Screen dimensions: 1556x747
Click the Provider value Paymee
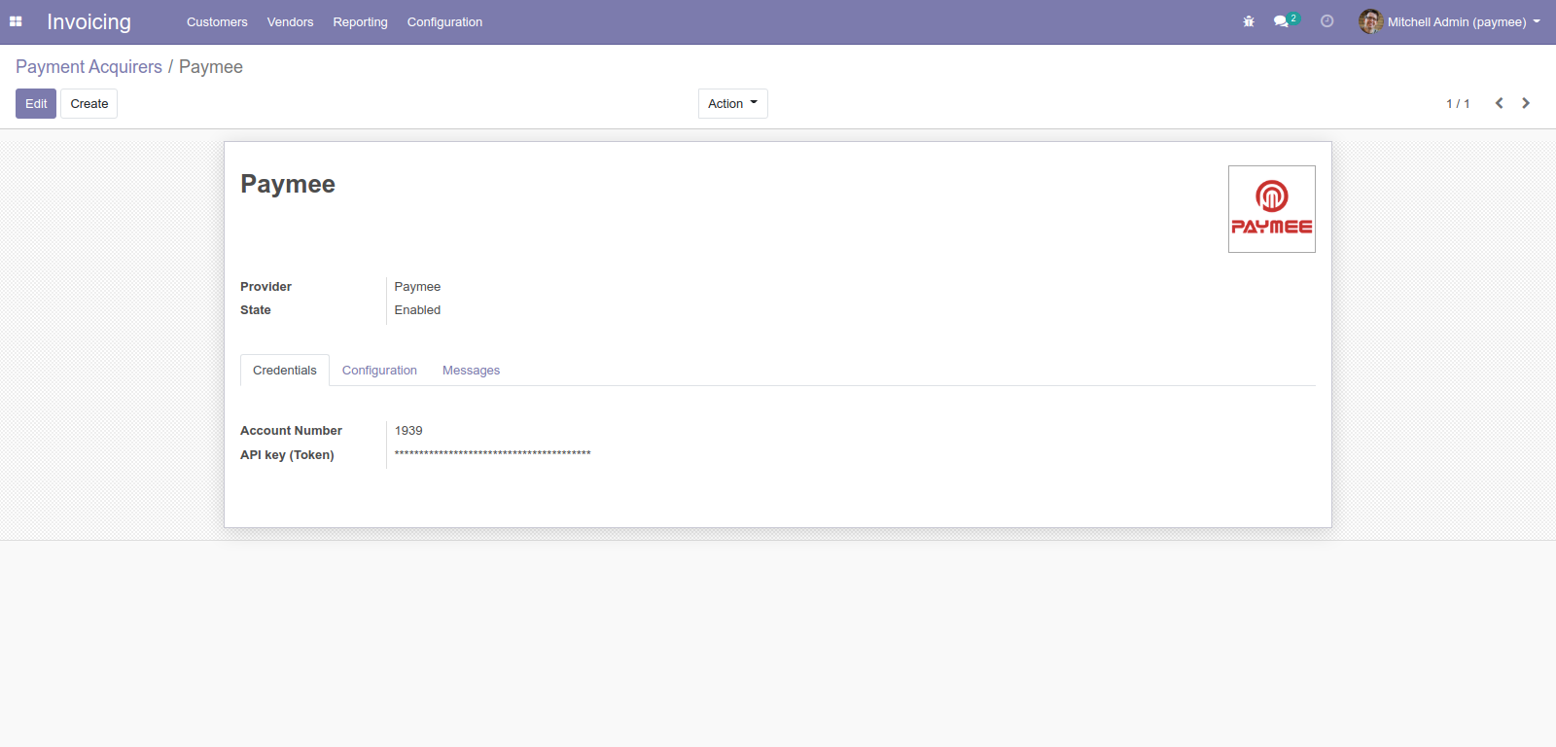(x=417, y=286)
